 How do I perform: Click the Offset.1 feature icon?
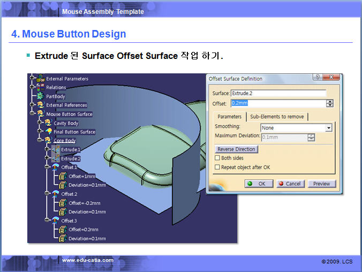55,167
